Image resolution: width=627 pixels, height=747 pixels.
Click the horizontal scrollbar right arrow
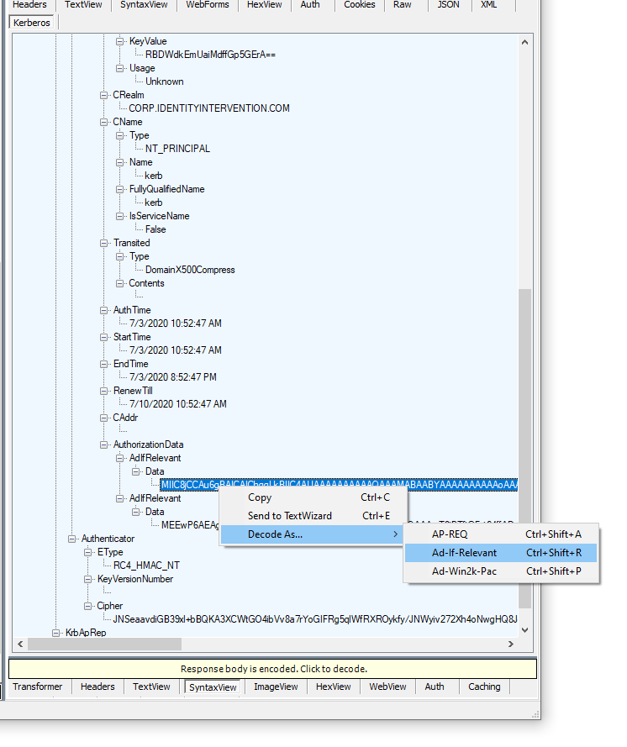510,644
